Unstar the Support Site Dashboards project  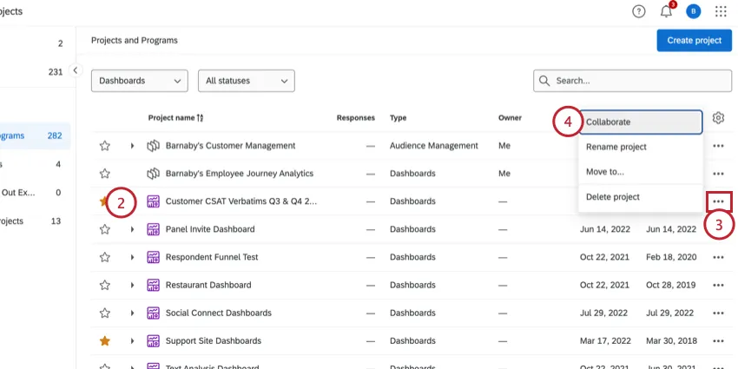[x=105, y=340]
